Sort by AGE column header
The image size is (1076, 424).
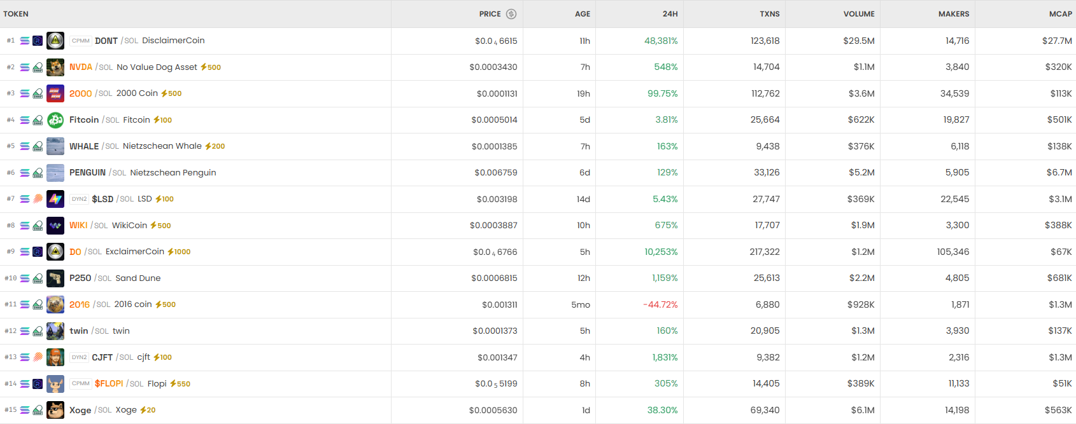(583, 14)
